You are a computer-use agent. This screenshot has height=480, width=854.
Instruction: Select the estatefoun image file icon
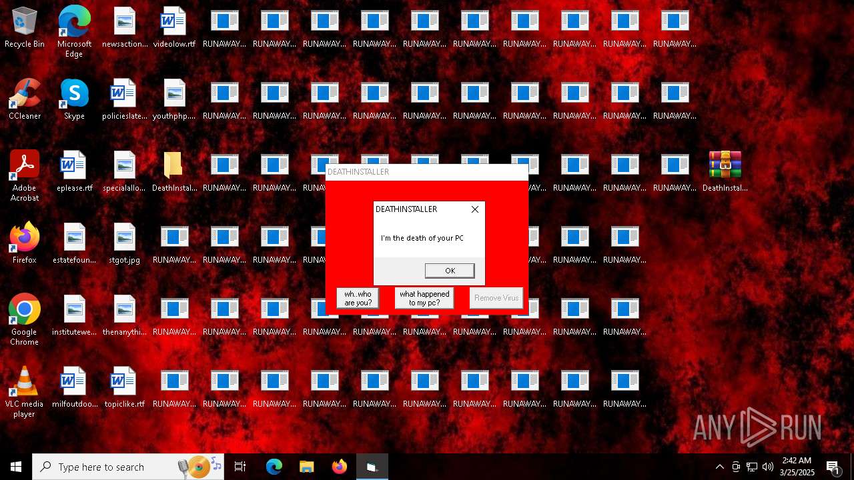74,243
